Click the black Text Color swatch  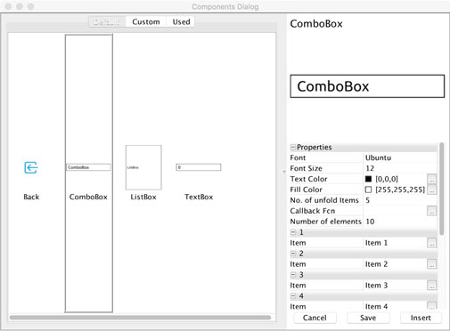[x=368, y=179]
